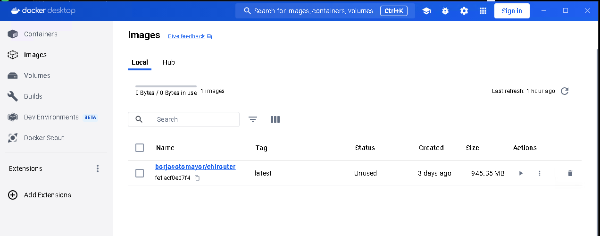Screen dimensions: 600x236
Task: Click the image Search field
Action: 183,119
